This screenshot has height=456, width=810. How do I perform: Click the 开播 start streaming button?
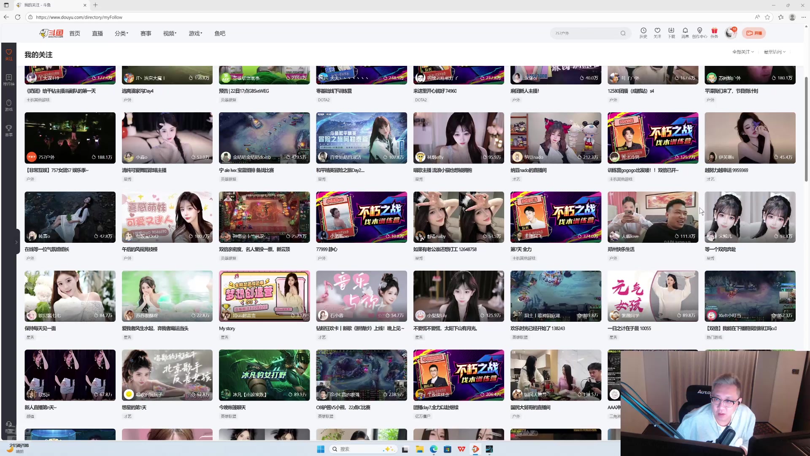point(754,33)
